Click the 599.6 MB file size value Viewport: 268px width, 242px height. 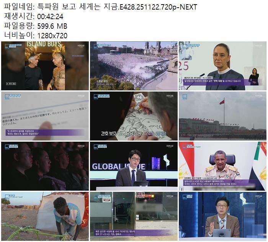[x=52, y=26]
